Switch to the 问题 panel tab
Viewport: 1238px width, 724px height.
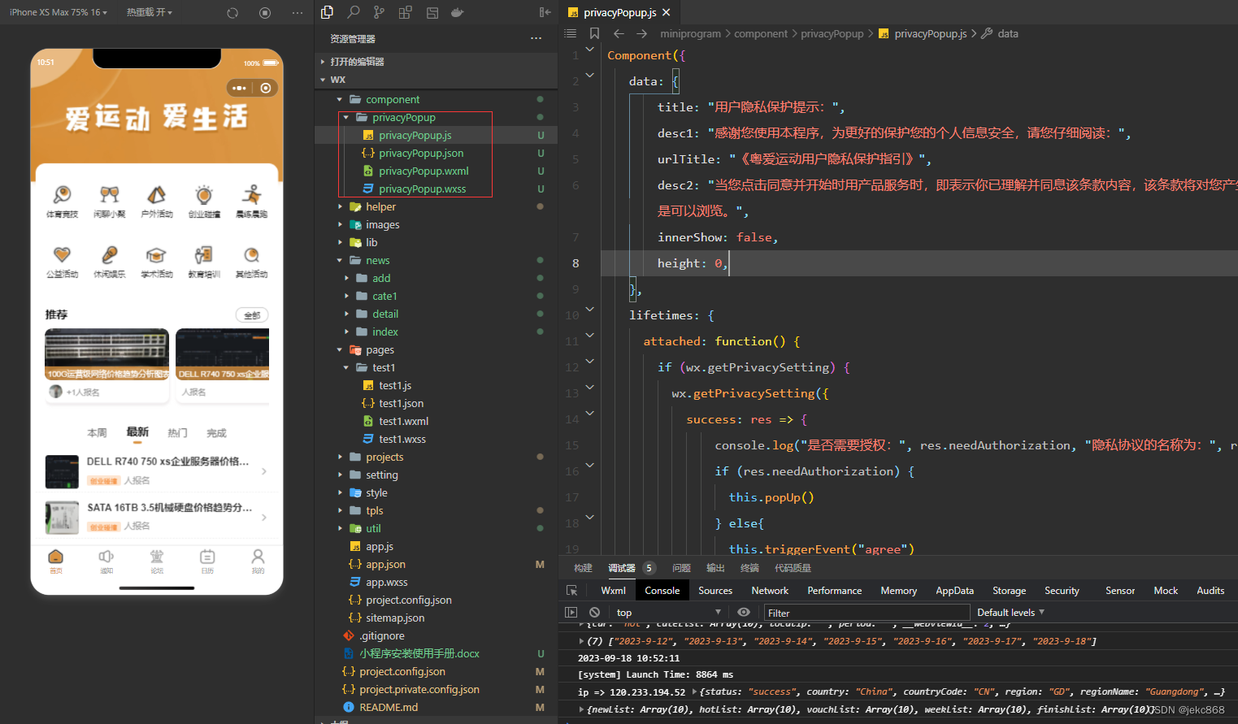tap(681, 568)
